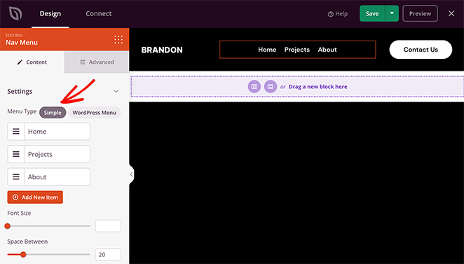The height and width of the screenshot is (264, 464).
Task: Collapse the sidebar with the arrow handle
Action: click(131, 174)
